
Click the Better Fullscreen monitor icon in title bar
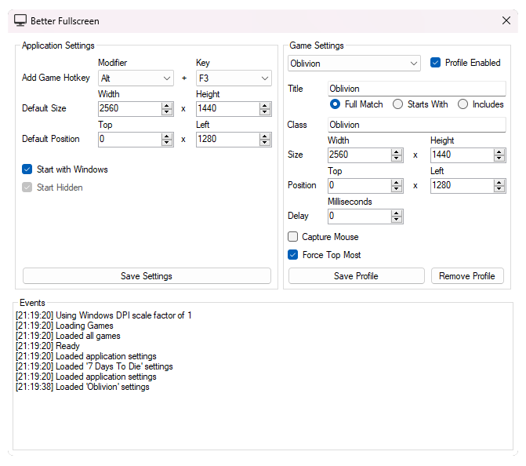coord(20,21)
